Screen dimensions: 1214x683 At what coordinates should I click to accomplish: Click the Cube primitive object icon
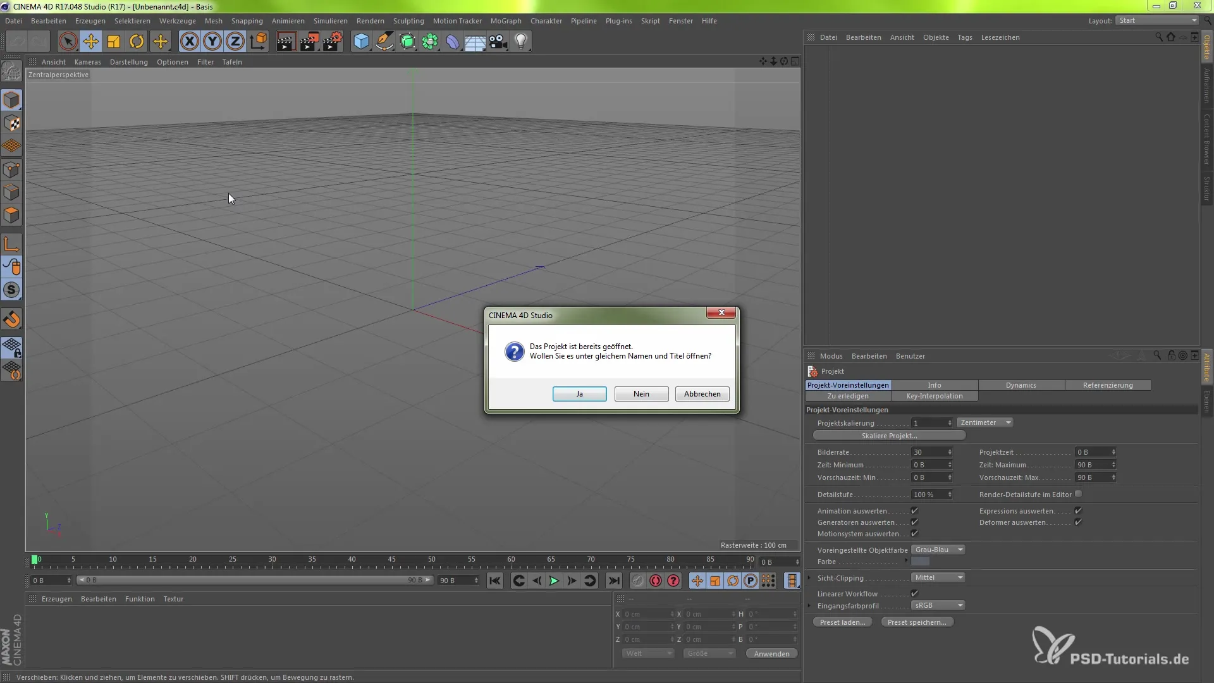click(361, 42)
